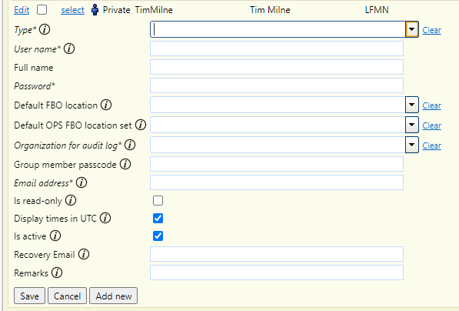The image size is (459, 311).
Task: Enable the Is read-only checkbox
Action: click(158, 201)
